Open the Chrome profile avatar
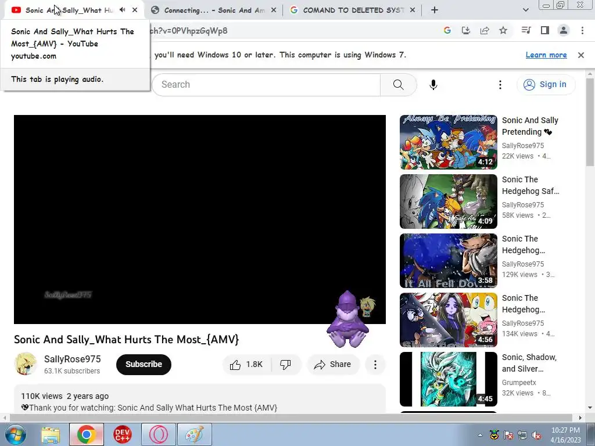595x446 pixels. pyautogui.click(x=564, y=30)
